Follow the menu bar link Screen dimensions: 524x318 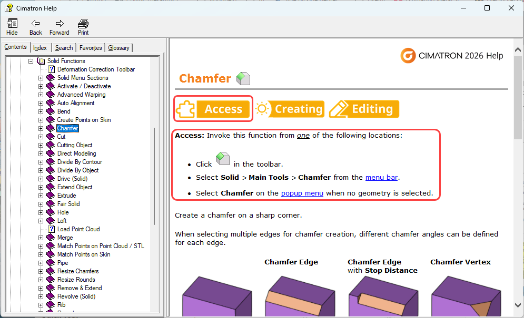coord(381,178)
